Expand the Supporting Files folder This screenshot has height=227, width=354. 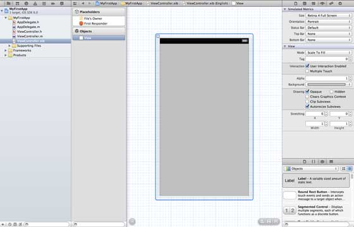(x=9, y=45)
